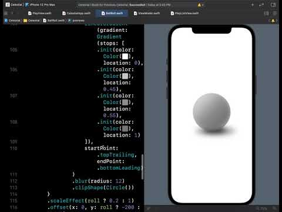
Task: Click the code review arrows button
Action: click(x=261, y=5)
